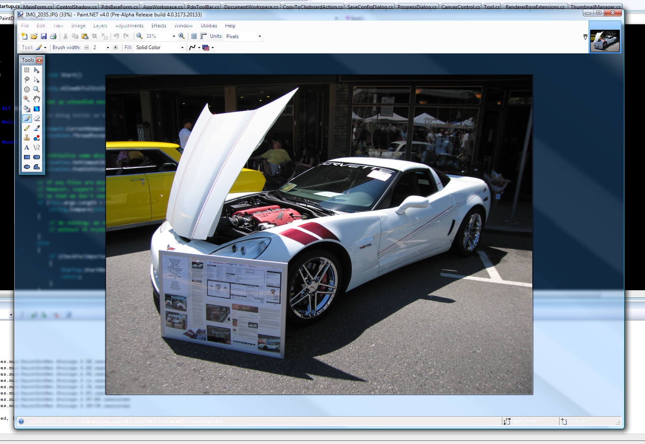The width and height of the screenshot is (645, 444).
Task: Click the Zoom Out magnifier icon
Action: pyautogui.click(x=139, y=36)
